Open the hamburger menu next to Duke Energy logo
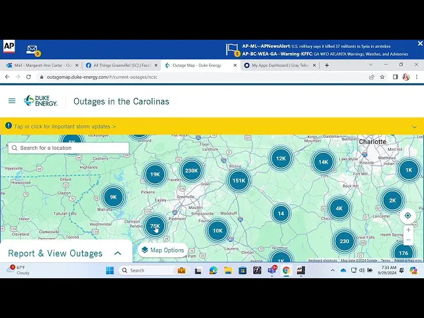The width and height of the screenshot is (424, 318). click(12, 101)
